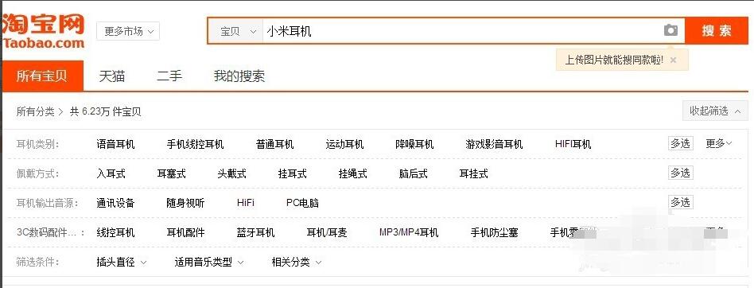754x288 pixels.
Task: Open the 相关分类 filter dropdown
Action: pos(296,262)
